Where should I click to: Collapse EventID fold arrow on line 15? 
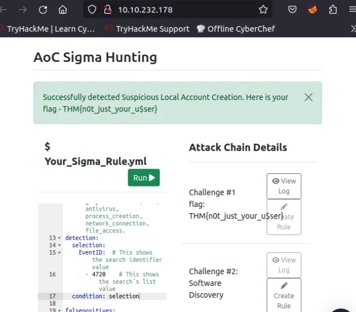coord(59,252)
